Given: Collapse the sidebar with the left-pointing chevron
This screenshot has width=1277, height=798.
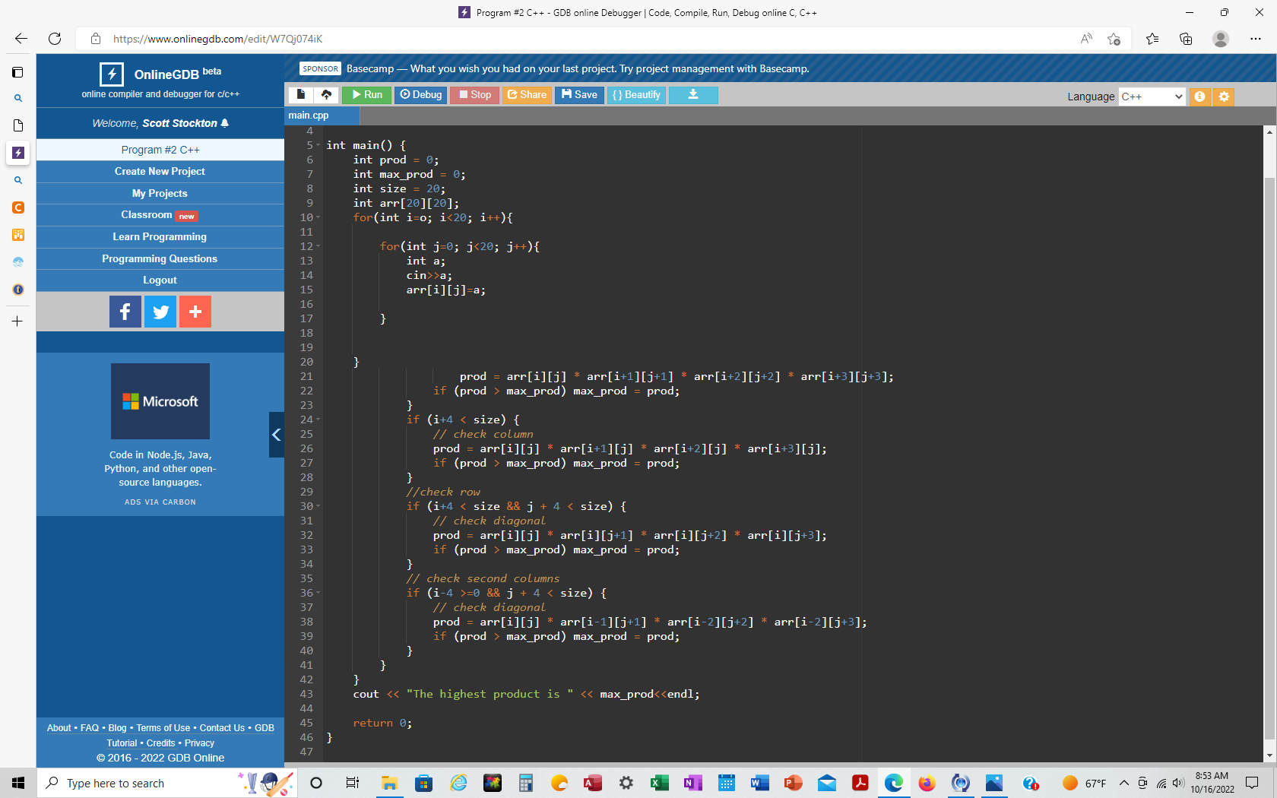Looking at the screenshot, I should (x=276, y=435).
